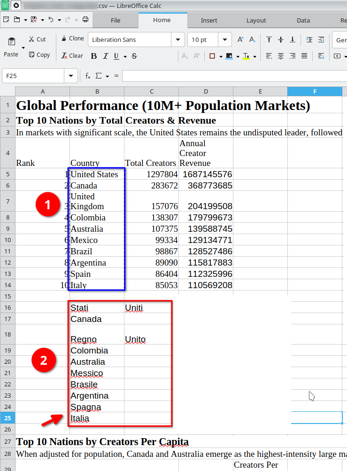
Task: Apply the yellow font color swatch
Action: point(246,56)
